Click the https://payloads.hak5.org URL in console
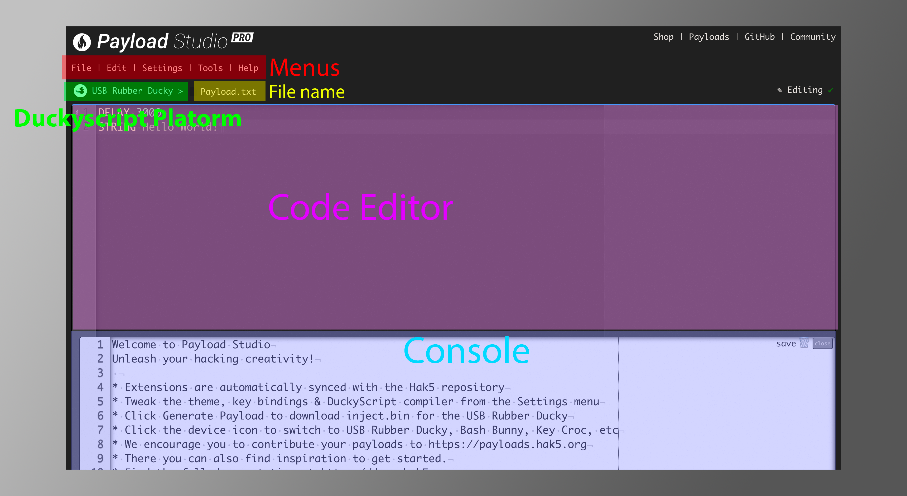Viewport: 907px width, 496px height. [x=507, y=445]
